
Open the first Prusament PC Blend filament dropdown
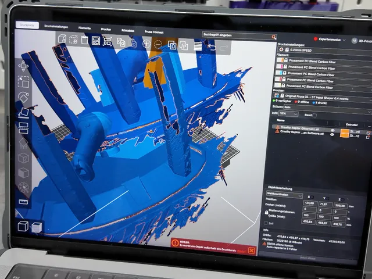coord(324,62)
